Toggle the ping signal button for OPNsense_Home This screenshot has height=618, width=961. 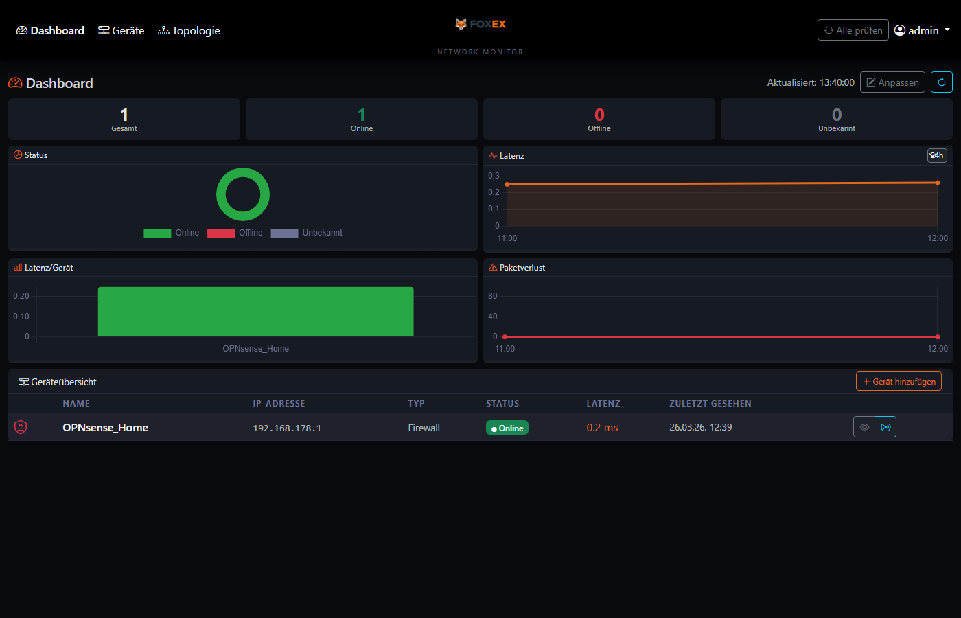click(x=885, y=426)
